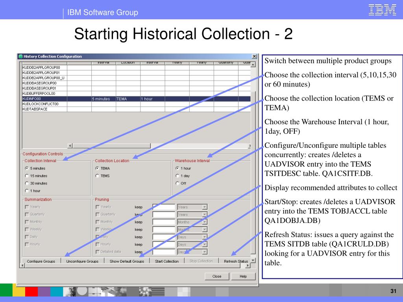Viewport: 403px width, 302px height.
Task: Open Months dropdown for Monthly pruning
Action: point(205,222)
